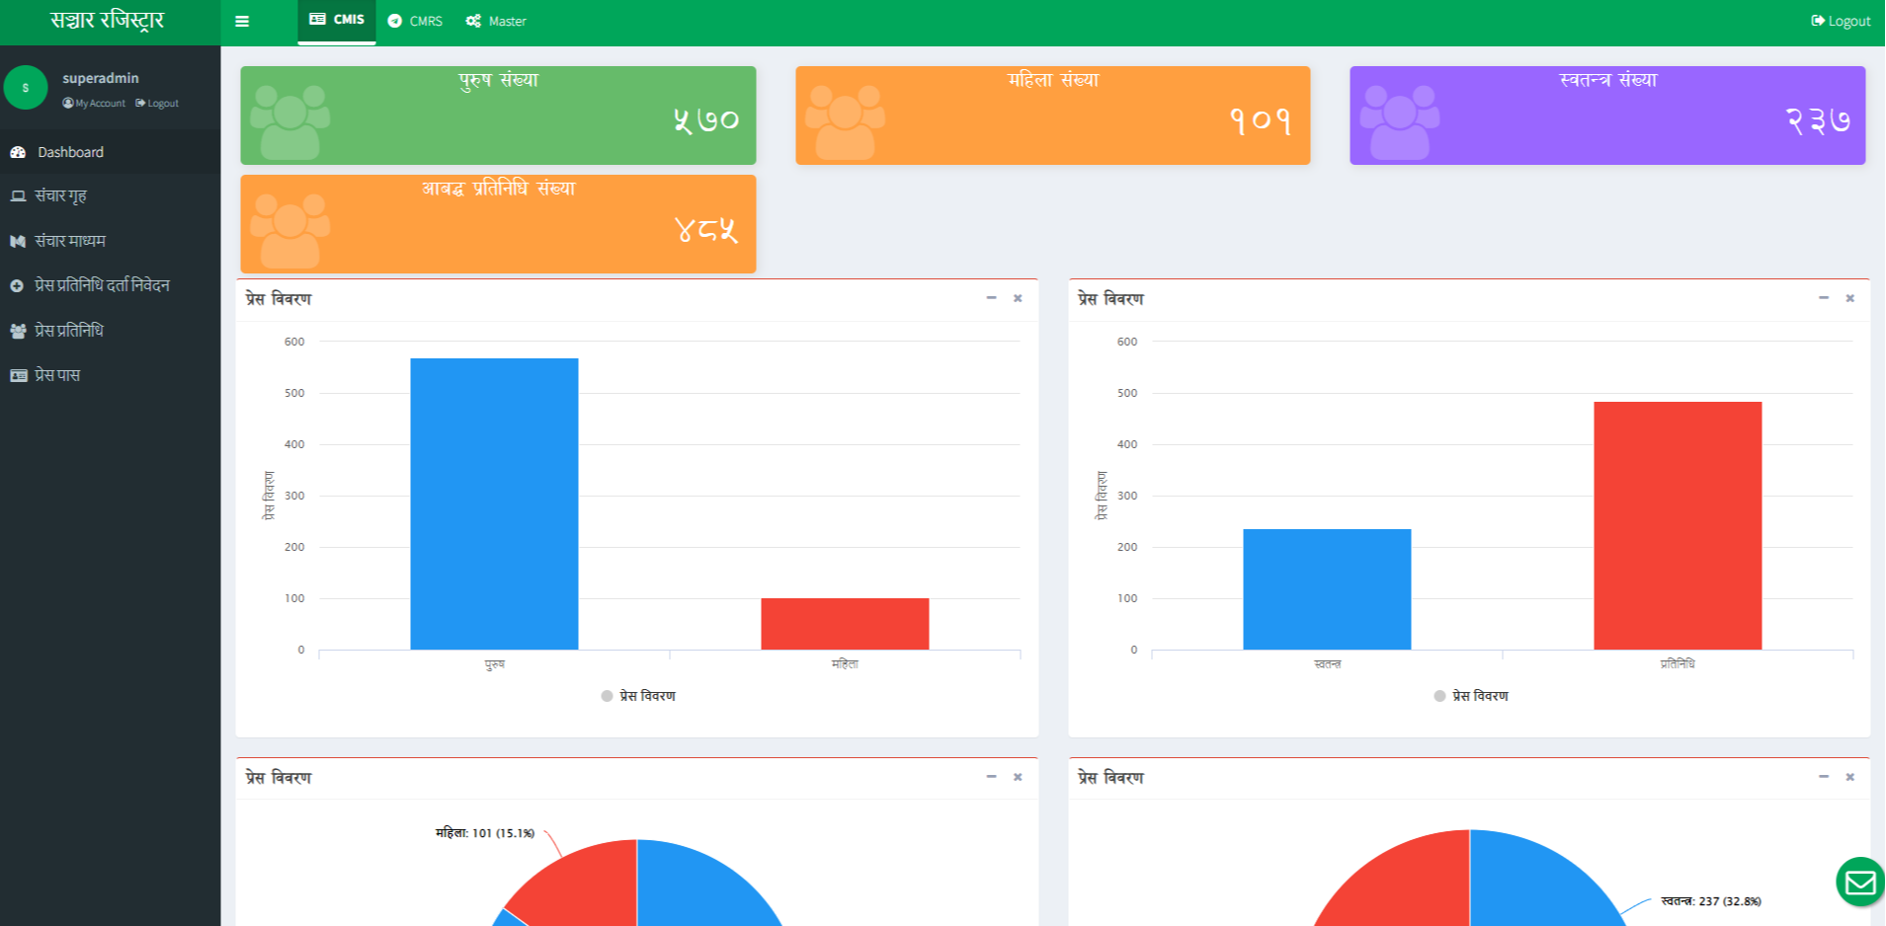Open Dashboard in the sidebar
The height and width of the screenshot is (926, 1886).
pos(110,152)
